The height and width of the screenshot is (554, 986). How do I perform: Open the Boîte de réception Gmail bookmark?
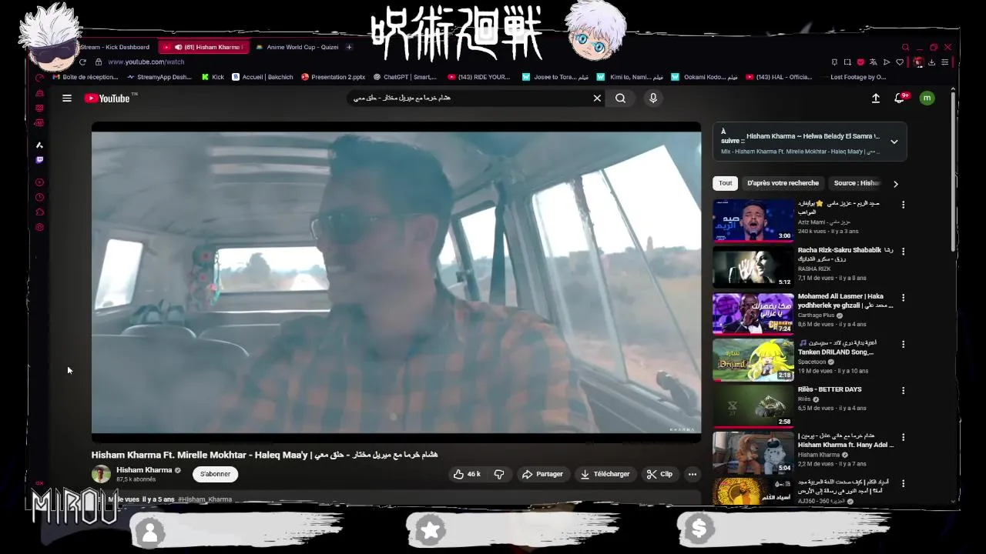(86, 77)
